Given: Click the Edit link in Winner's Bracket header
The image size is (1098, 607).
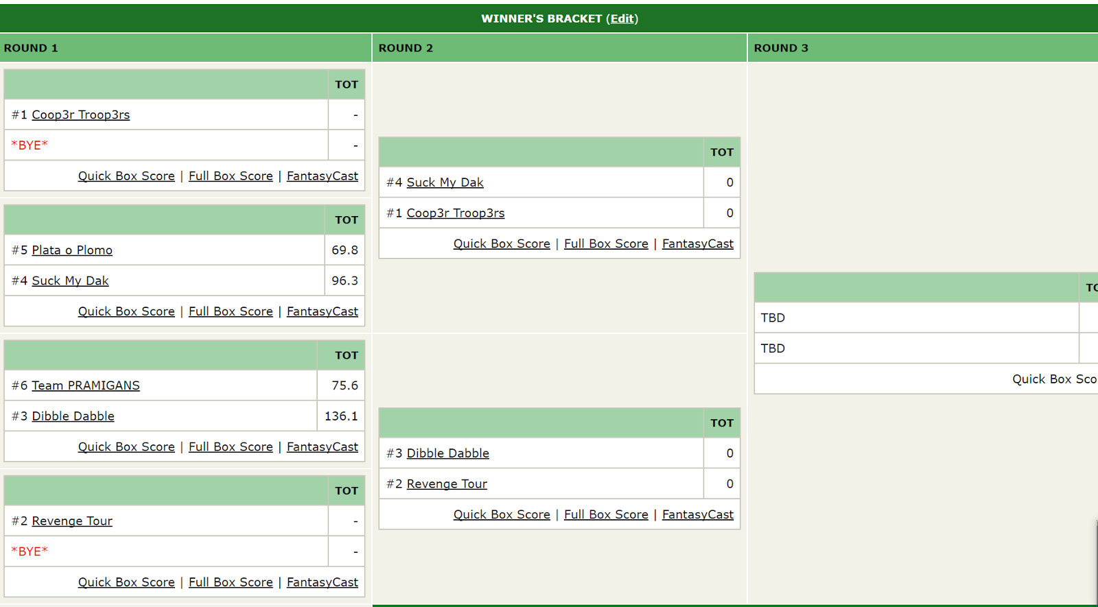Looking at the screenshot, I should (x=622, y=19).
